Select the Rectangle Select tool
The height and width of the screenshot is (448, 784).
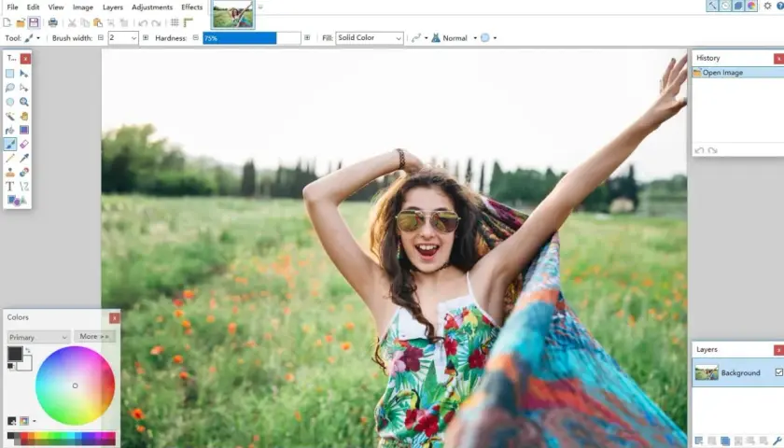pyautogui.click(x=10, y=74)
